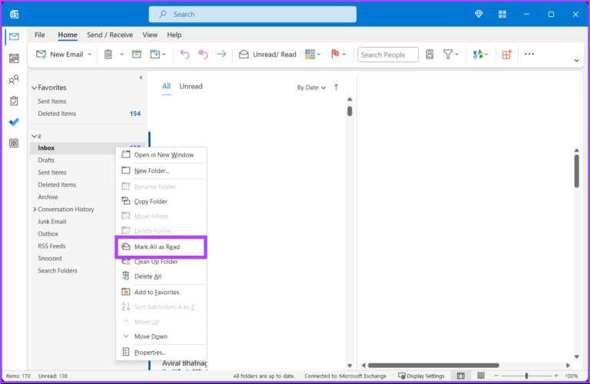Expand the Conversation History folder
This screenshot has width=590, height=384.
pyautogui.click(x=35, y=210)
